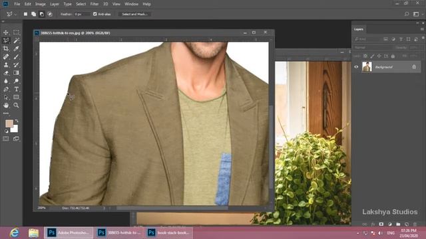
Task: Click the foreground color swatch
Action: click(9, 123)
